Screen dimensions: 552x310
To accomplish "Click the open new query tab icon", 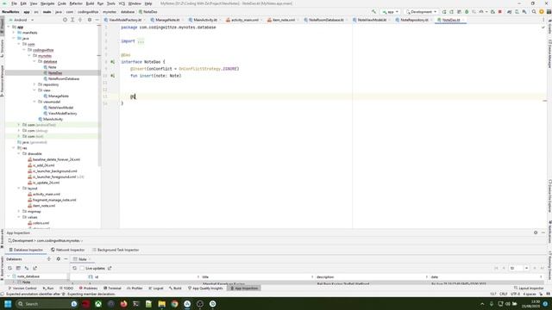I will 18,268.
